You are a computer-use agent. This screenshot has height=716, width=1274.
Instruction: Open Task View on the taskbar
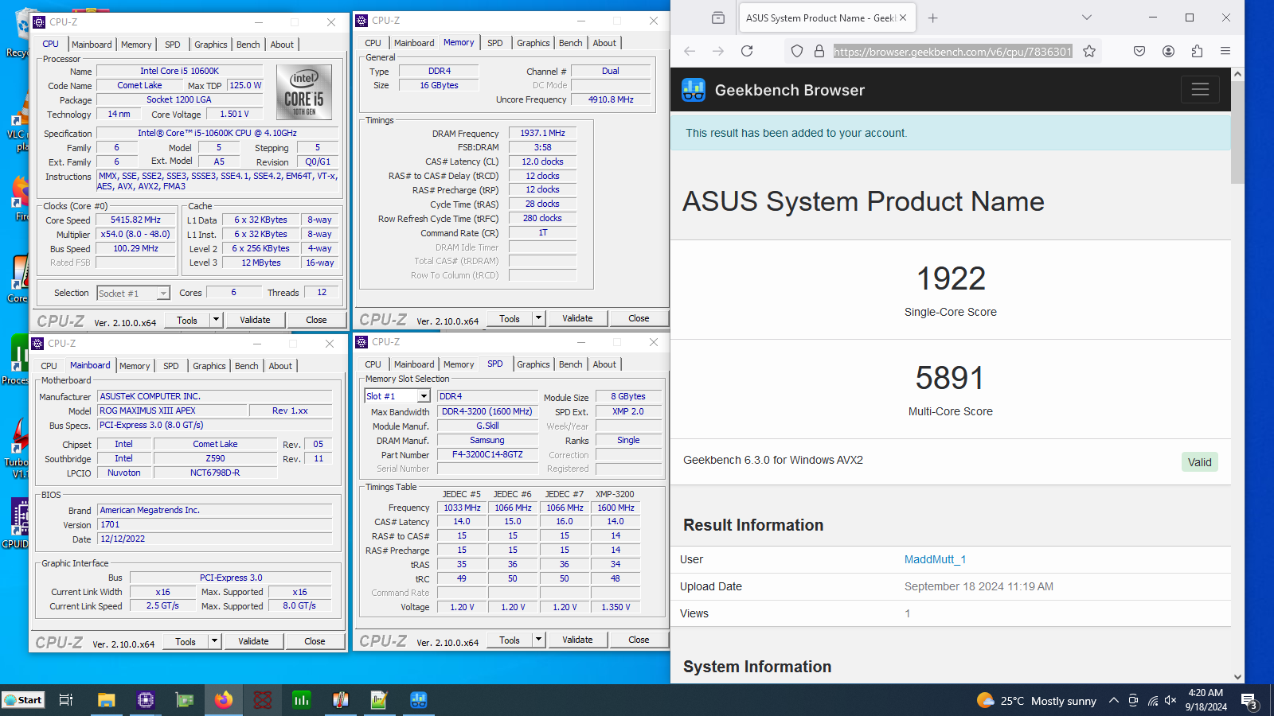[66, 700]
